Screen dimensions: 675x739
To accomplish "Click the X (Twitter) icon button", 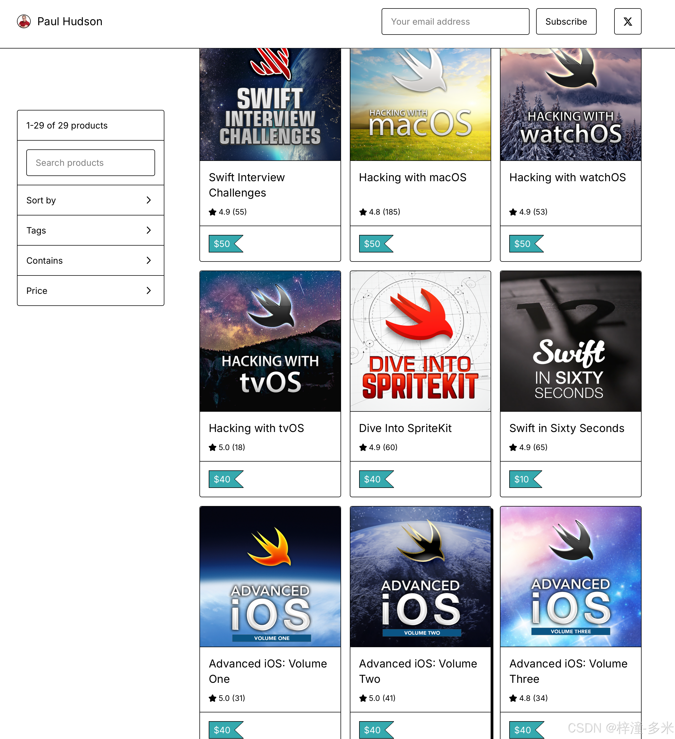I will [x=627, y=22].
